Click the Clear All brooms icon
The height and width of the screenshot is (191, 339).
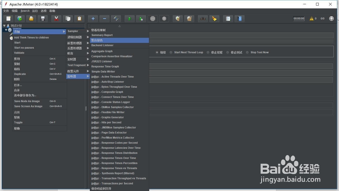(x=189, y=19)
